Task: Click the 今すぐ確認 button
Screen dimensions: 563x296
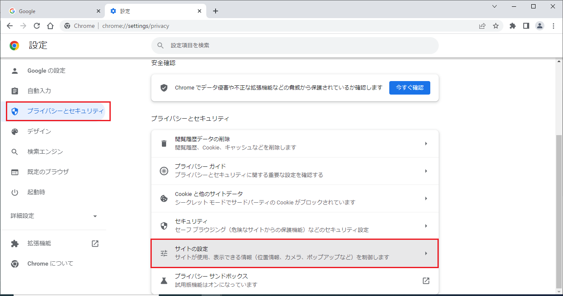Action: tap(409, 88)
